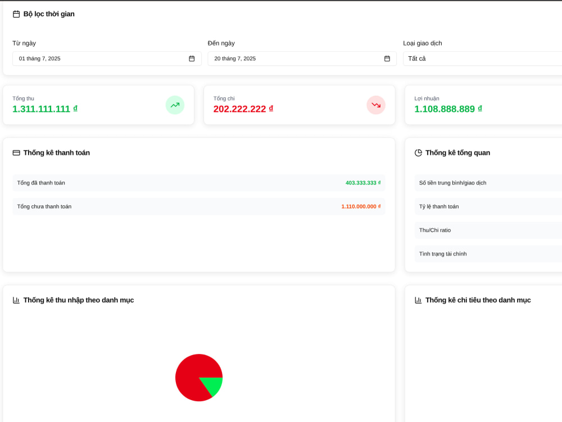This screenshot has width=562, height=422.
Task: Click the Bộ lọc thời gian heading
Action: pos(49,14)
